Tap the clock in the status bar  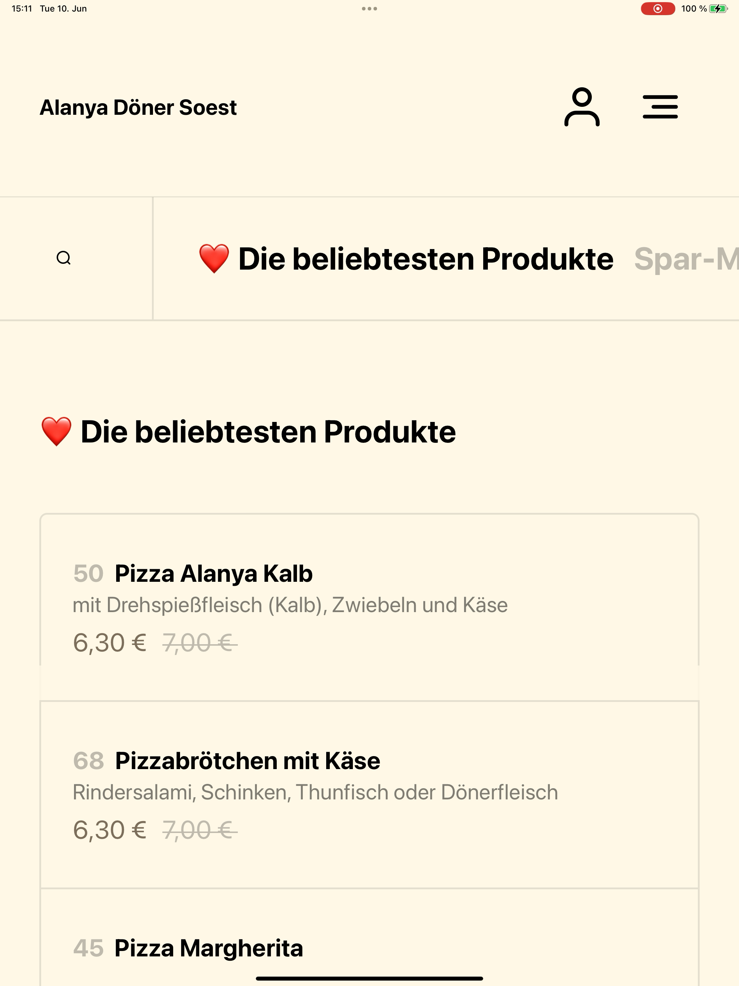[x=21, y=8]
